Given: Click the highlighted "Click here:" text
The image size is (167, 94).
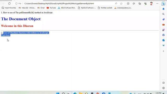Looking at the screenshot, I should pos(6,35).
